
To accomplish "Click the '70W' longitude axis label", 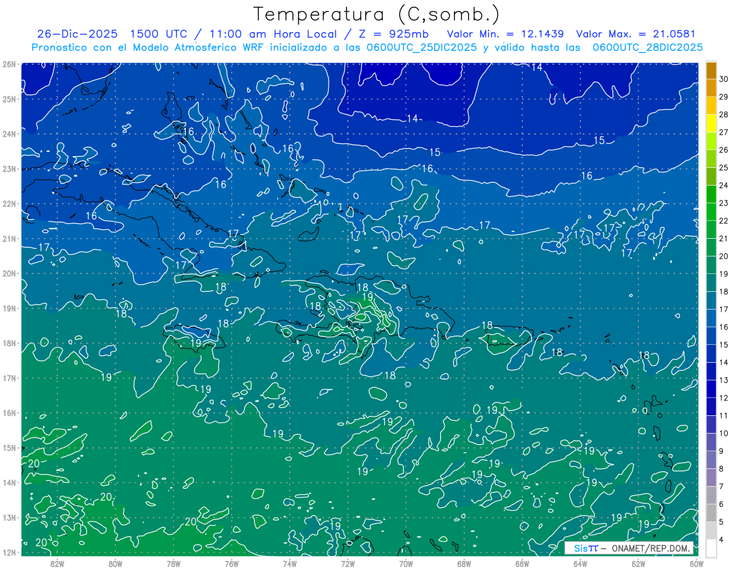I will click(x=406, y=563).
